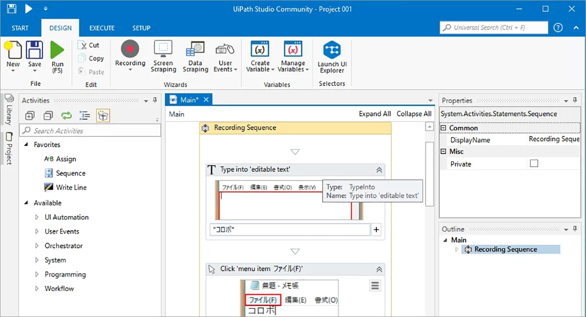Click the "コロボ" text input field
The image size is (586, 317).
click(x=290, y=229)
